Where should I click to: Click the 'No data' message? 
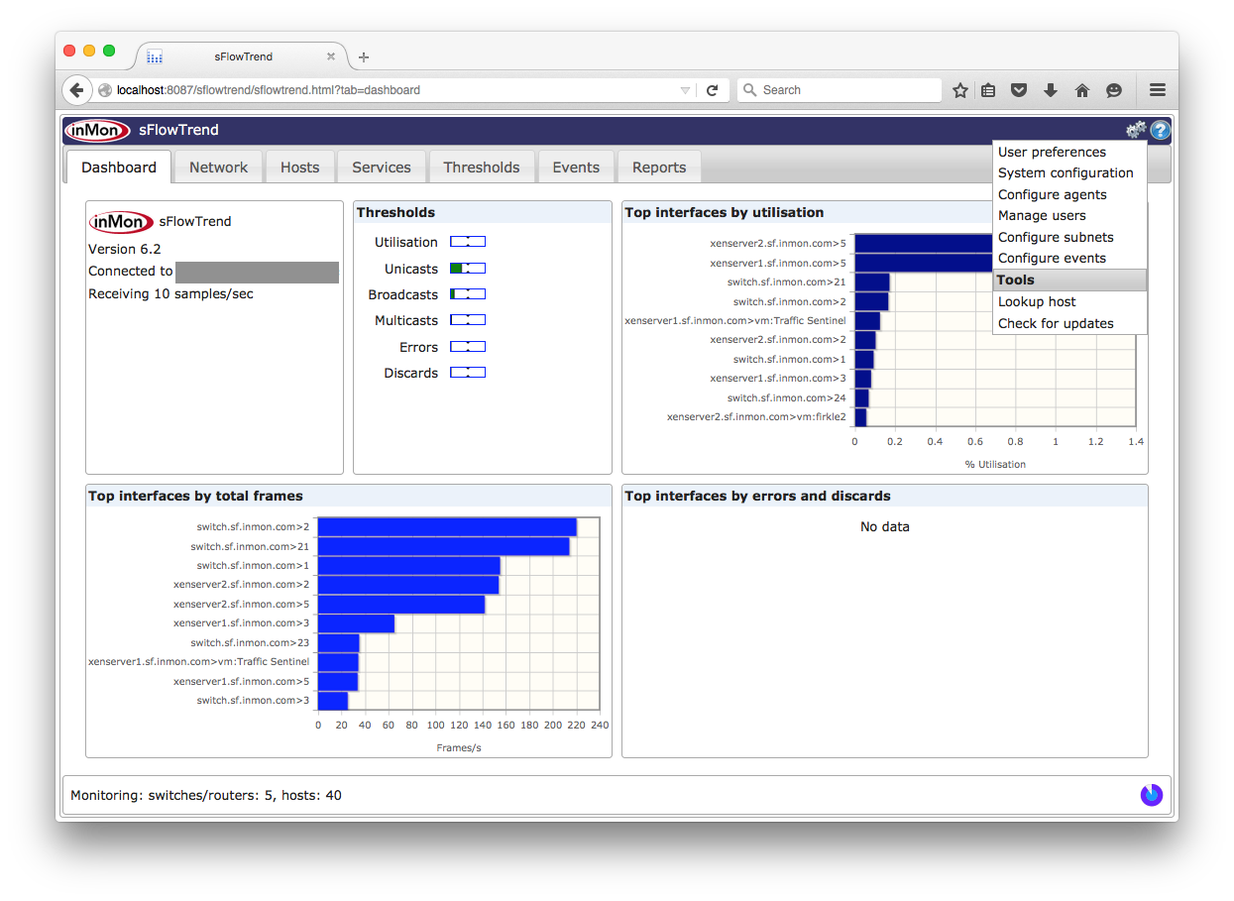click(x=885, y=526)
